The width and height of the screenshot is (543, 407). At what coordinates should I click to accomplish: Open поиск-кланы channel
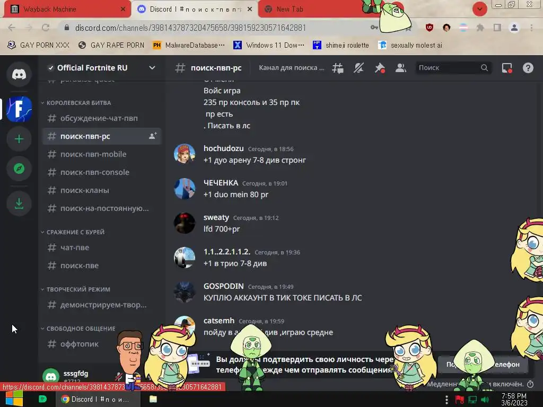pos(102,190)
